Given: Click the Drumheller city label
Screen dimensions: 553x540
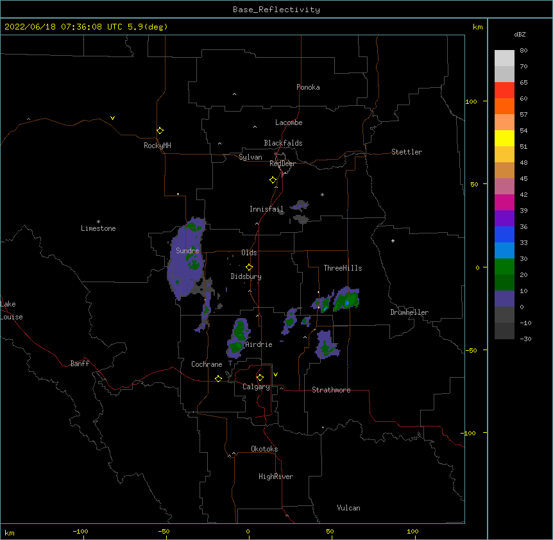Looking at the screenshot, I should pyautogui.click(x=409, y=312).
